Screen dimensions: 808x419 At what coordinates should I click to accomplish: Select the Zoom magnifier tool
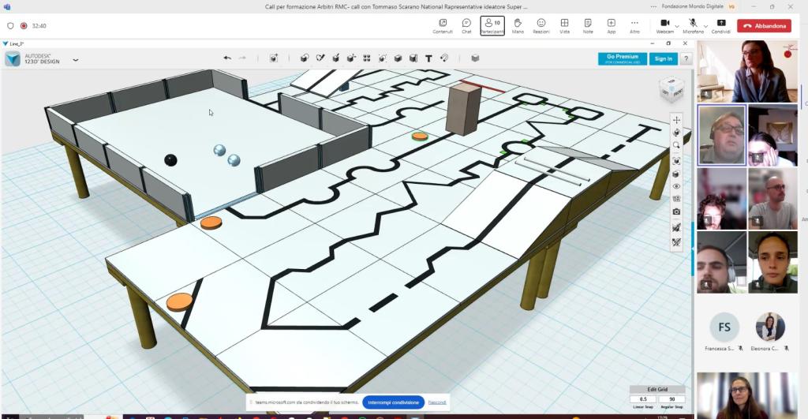[x=676, y=145]
